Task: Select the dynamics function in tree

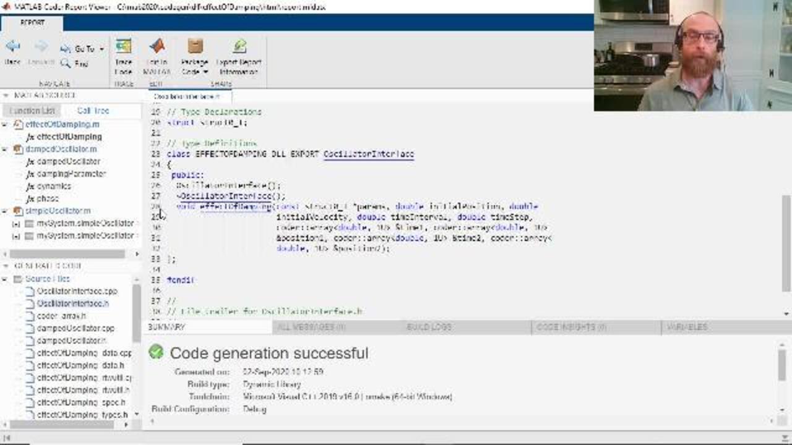Action: (x=54, y=186)
